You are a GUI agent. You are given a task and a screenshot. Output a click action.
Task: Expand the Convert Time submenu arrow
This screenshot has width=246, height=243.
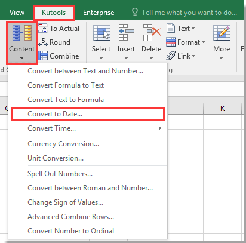click(x=160, y=128)
